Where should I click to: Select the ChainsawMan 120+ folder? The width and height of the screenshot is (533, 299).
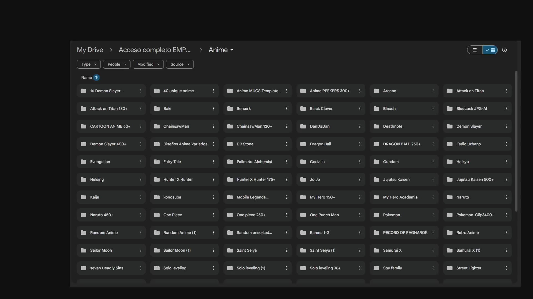pyautogui.click(x=258, y=126)
